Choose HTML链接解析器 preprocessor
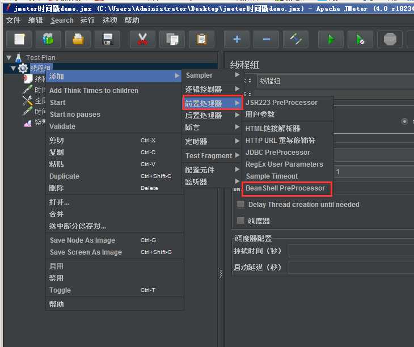414x347 pixels. coord(288,129)
